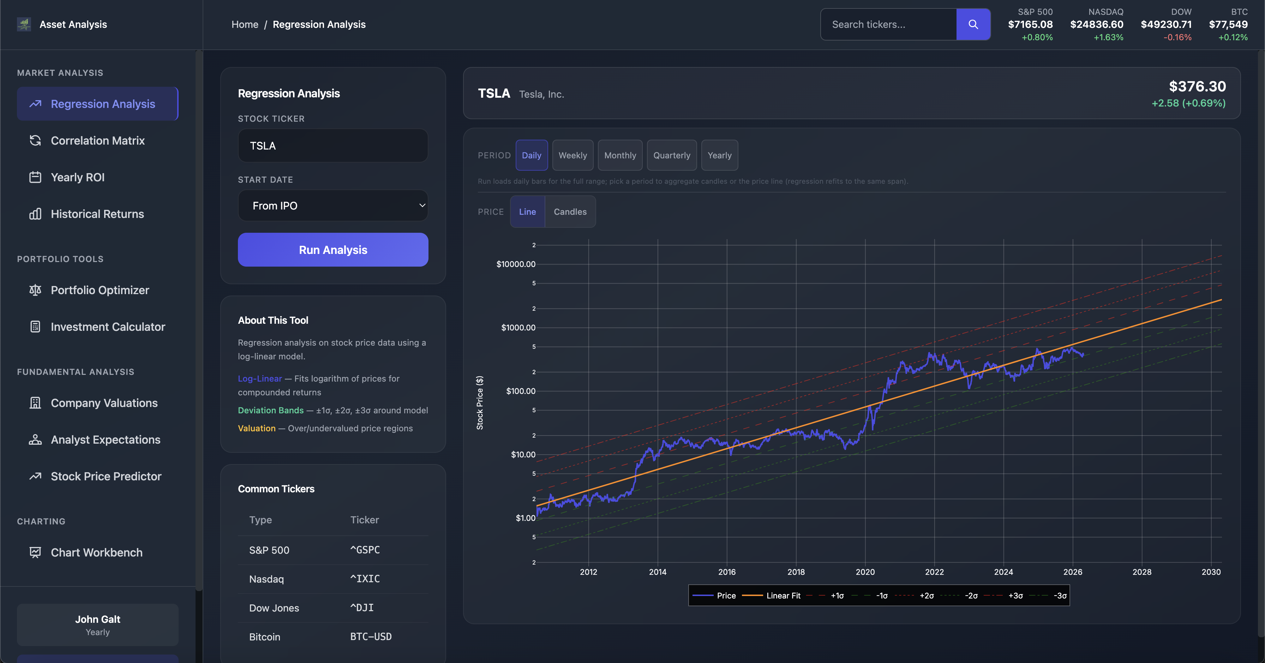Go to Yearly ROI
The image size is (1265, 663).
98,177
